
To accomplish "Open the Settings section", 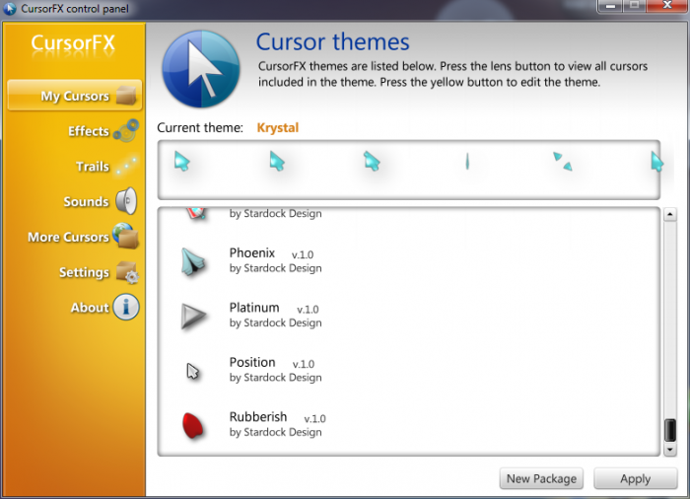I will 84,272.
